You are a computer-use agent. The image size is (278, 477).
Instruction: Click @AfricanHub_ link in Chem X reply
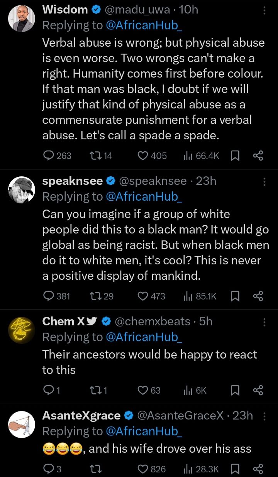tap(144, 337)
